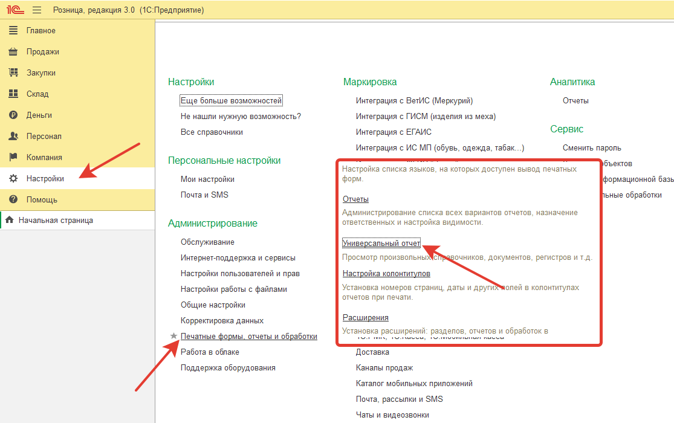Open the hamburger main menu icon

[x=37, y=10]
